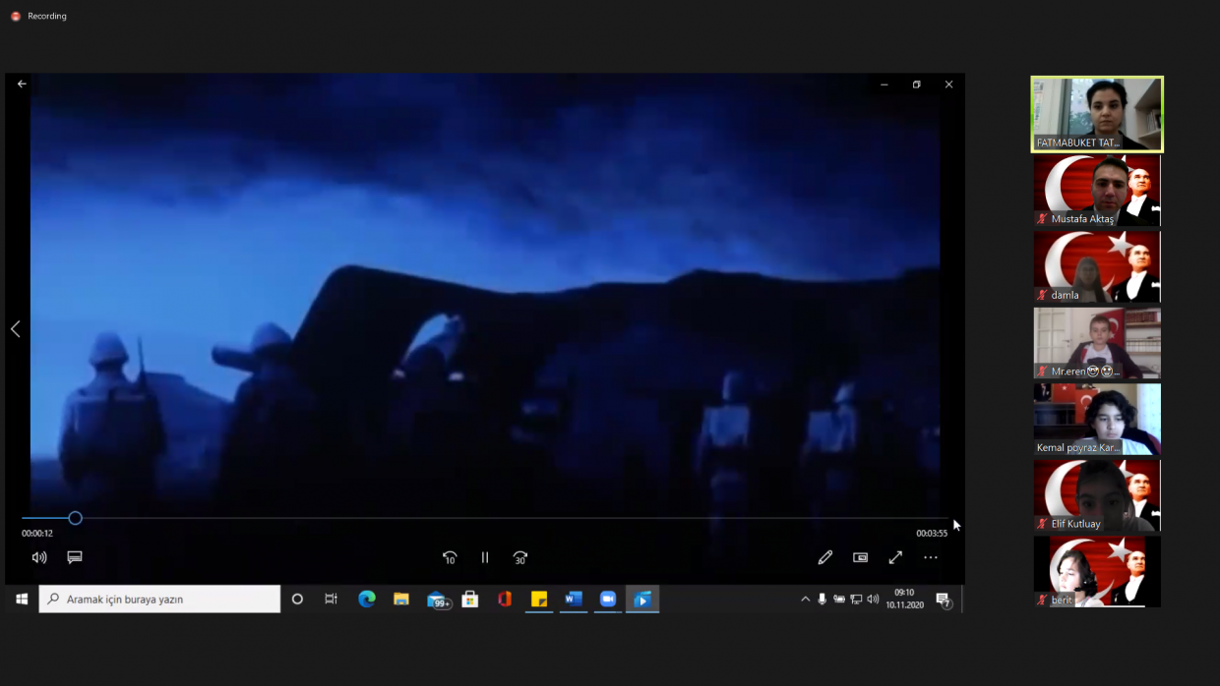The image size is (1220, 686).
Task: Open system volume from the tray
Action: point(873,599)
